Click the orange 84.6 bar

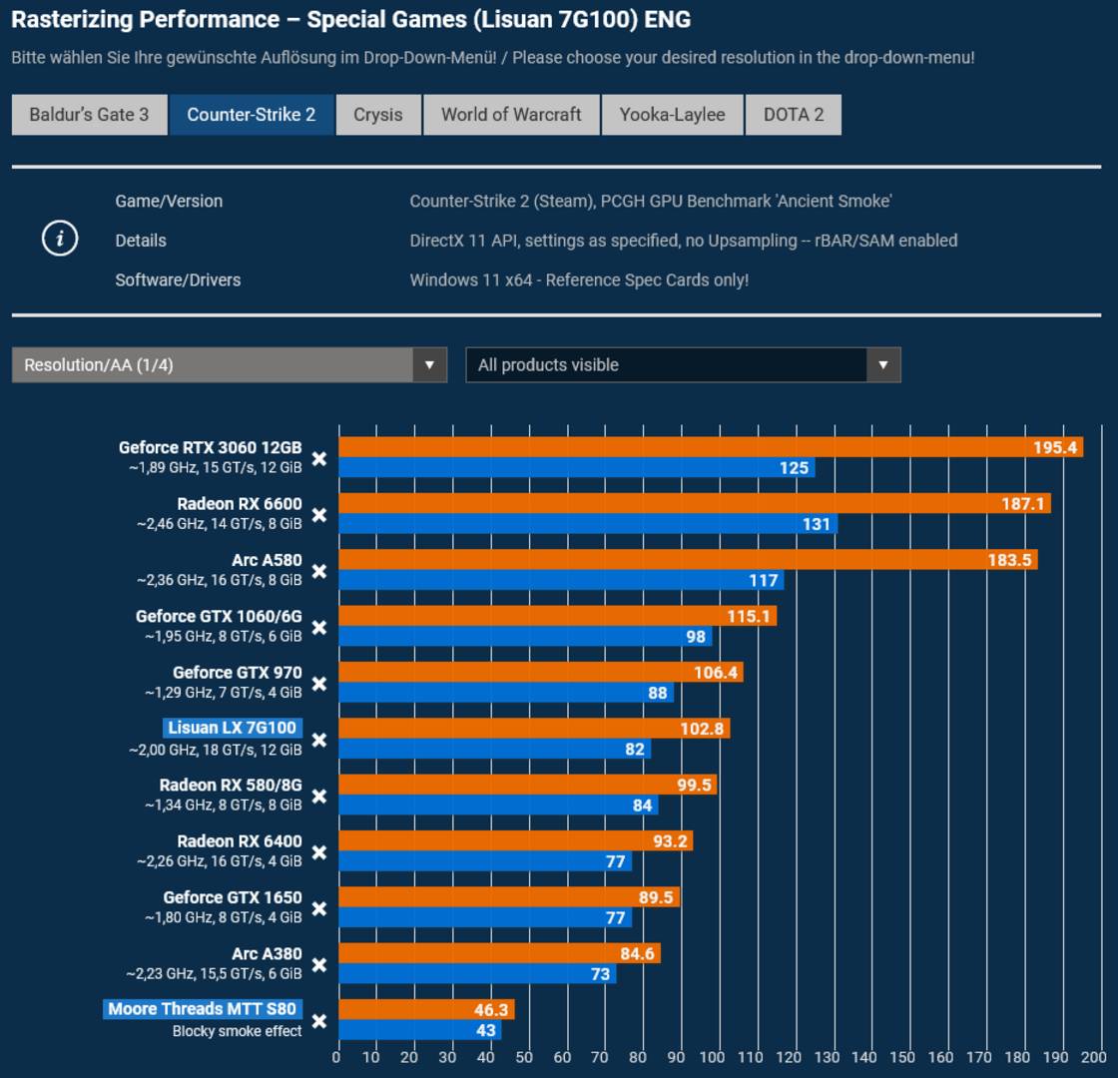(500, 953)
